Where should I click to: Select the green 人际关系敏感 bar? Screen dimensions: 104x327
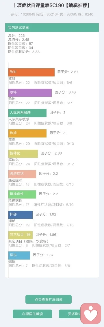point(27,112)
